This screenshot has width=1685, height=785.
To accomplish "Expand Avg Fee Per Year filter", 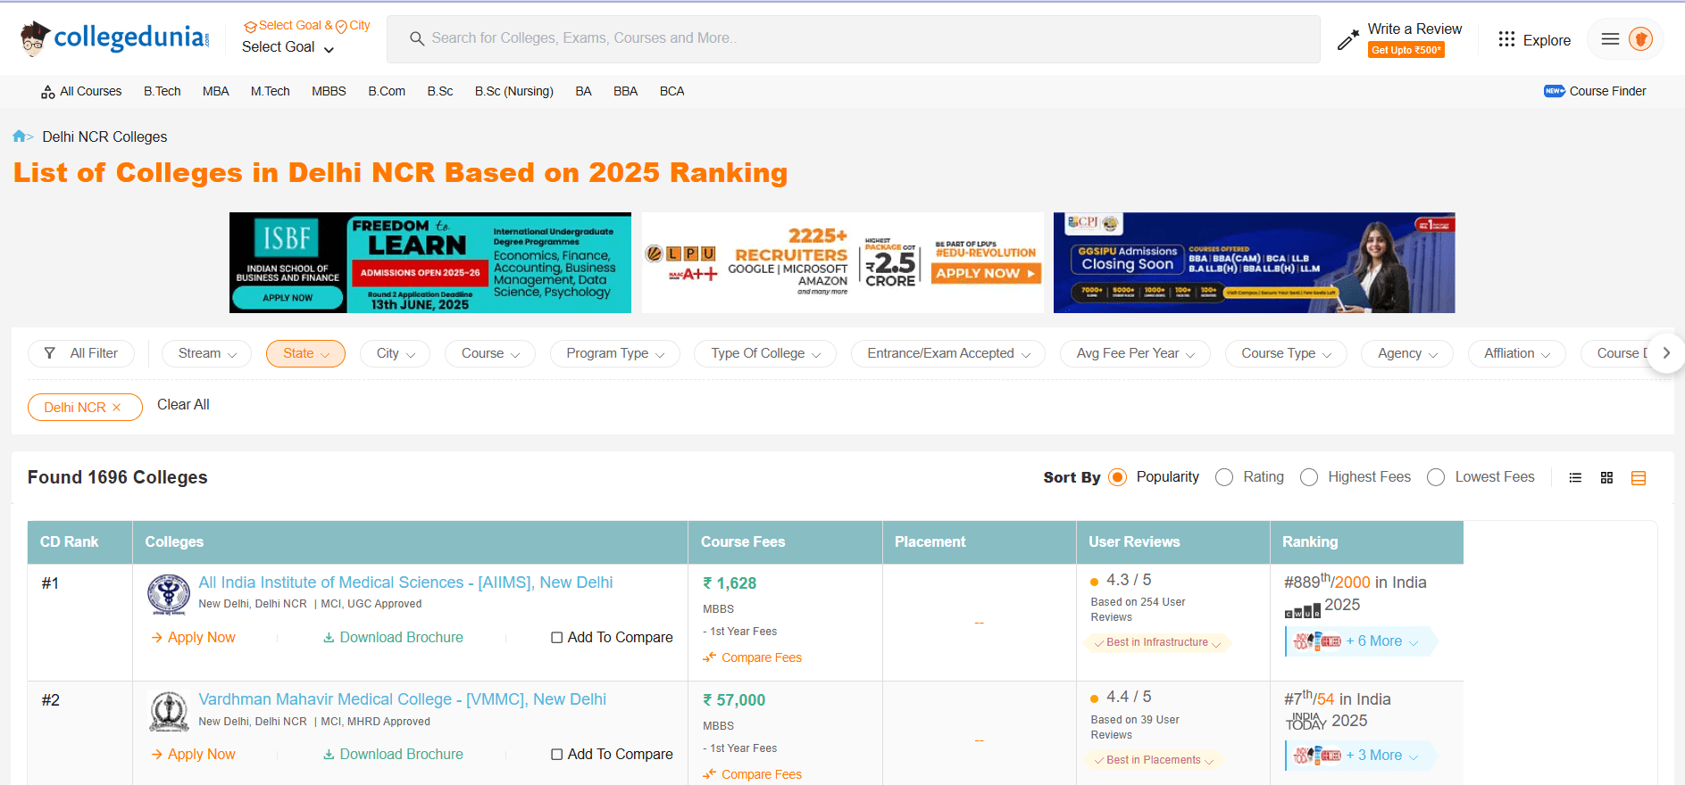I will (x=1134, y=353).
